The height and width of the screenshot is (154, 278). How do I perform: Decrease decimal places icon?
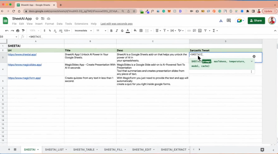point(55,31)
